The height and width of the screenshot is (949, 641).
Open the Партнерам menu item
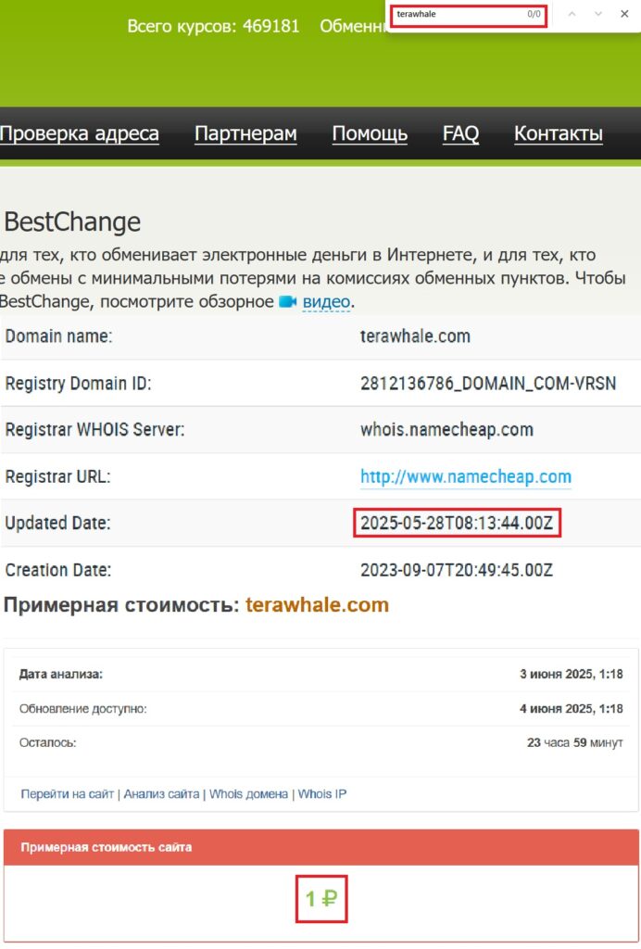(x=245, y=133)
